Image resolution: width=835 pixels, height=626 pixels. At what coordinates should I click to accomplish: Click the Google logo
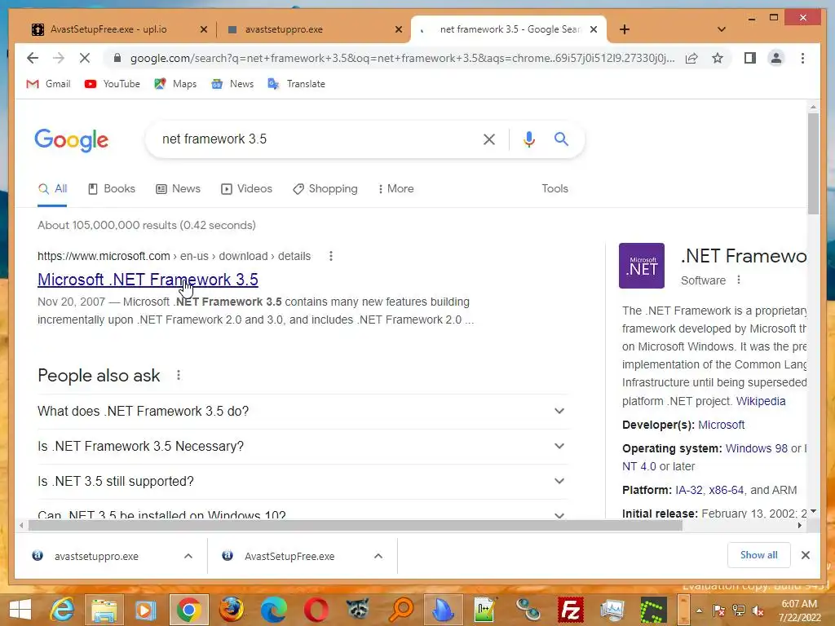pyautogui.click(x=72, y=140)
